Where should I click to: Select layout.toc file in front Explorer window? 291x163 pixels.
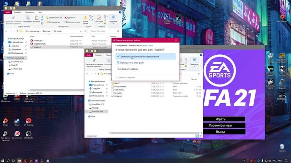coord(118,93)
